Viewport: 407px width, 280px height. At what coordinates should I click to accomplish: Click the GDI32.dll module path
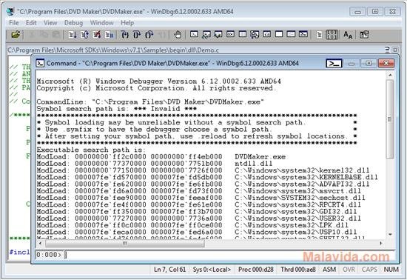click(296, 211)
